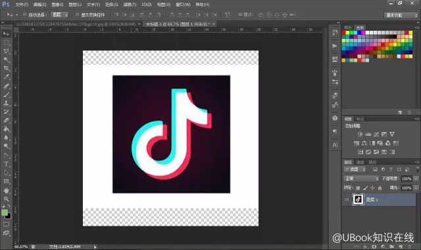Select the History Brush tool
The width and height of the screenshot is (421, 250).
(6, 112)
